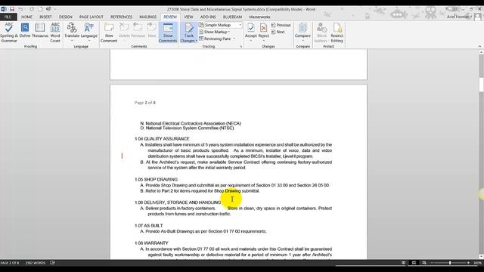Switch to the DESIGN ribbon tab
This screenshot has height=272, width=484.
[66, 17]
